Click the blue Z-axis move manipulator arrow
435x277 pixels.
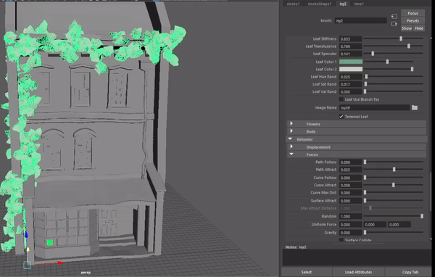tap(26, 235)
